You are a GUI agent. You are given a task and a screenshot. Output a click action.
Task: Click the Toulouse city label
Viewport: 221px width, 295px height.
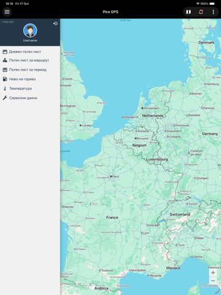click(107, 270)
